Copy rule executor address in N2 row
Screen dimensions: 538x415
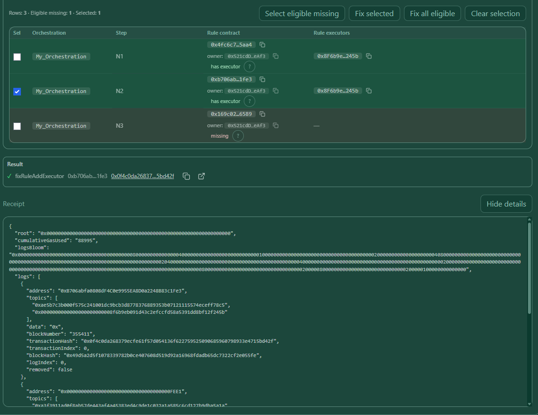[x=369, y=91]
